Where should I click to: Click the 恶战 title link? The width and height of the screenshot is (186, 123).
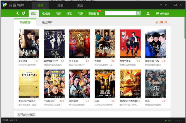click(97, 101)
